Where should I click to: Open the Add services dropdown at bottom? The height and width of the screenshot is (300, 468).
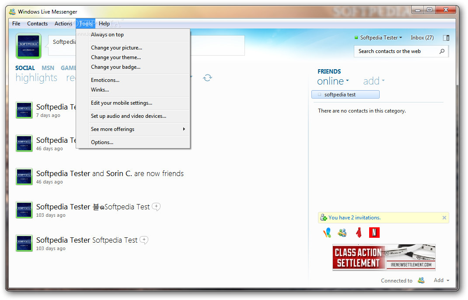click(441, 280)
